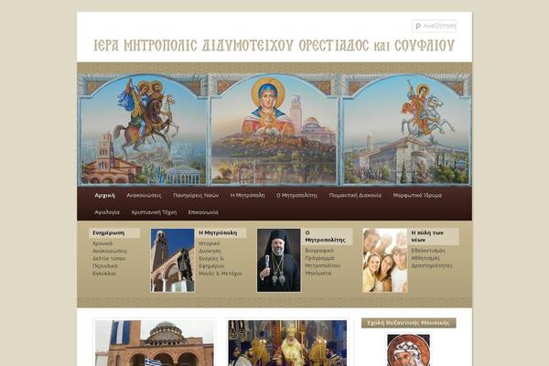The height and width of the screenshot is (366, 549).
Task: Open Ο Μητροπολίτης in the navigation bar
Action: click(296, 196)
